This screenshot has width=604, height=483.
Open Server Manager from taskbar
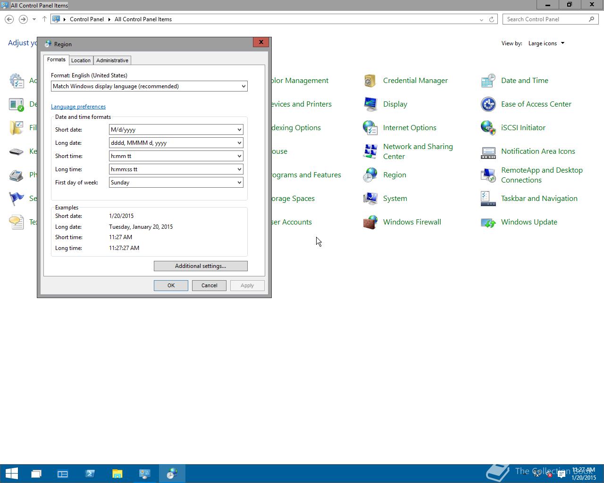pyautogui.click(x=63, y=474)
